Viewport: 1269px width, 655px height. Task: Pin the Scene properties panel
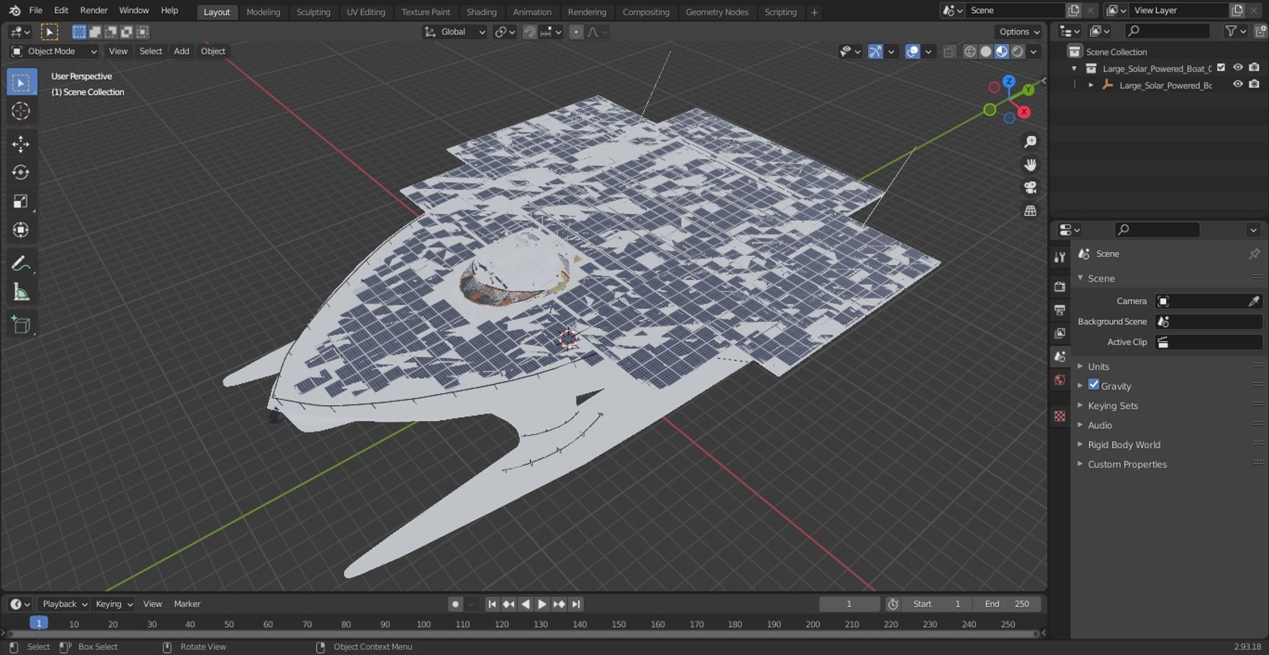point(1254,254)
